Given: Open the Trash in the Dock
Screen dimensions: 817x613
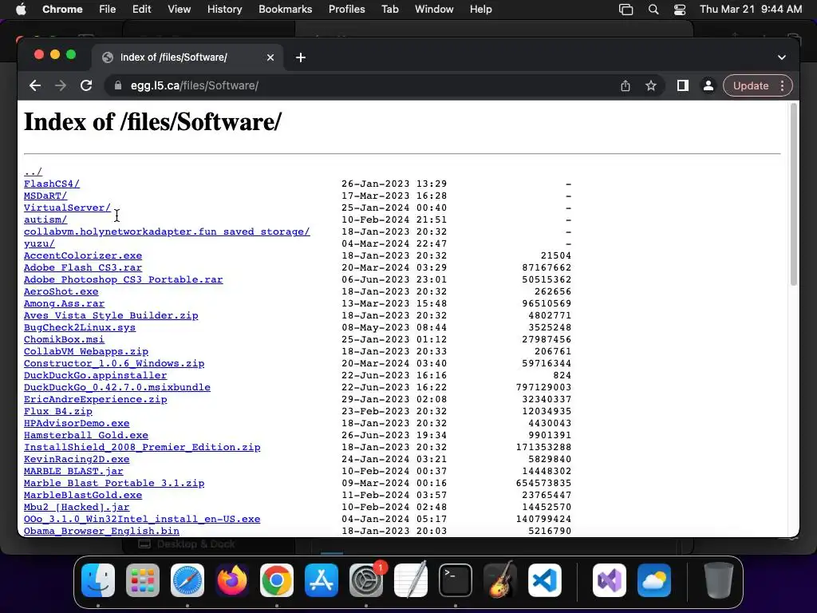Looking at the screenshot, I should pos(719,580).
